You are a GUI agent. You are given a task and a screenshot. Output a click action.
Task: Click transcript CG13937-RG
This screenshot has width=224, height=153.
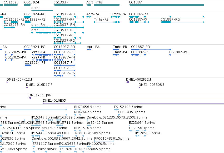point(67,43)
